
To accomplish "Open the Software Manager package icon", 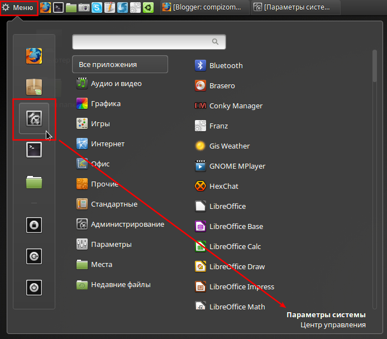I will (x=34, y=87).
